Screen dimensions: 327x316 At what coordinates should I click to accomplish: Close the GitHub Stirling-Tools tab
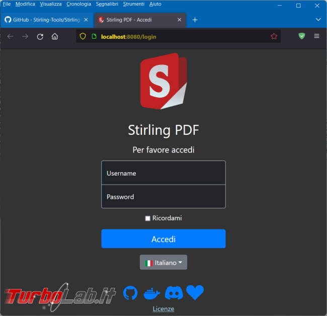(x=86, y=20)
